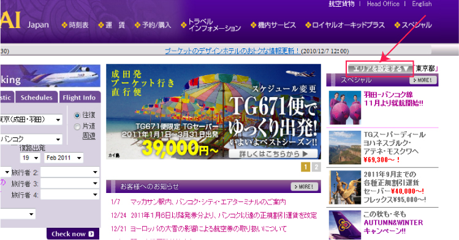Click the 詳しくはこちらから banner button

click(x=273, y=154)
